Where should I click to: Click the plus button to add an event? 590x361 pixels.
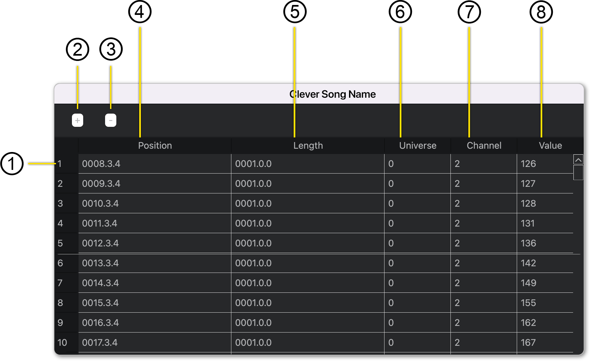78,120
